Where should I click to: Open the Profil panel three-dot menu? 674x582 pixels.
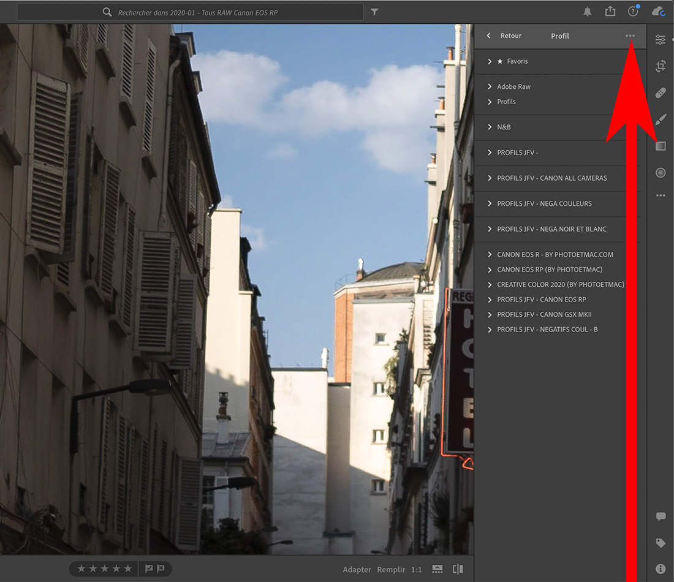(630, 36)
